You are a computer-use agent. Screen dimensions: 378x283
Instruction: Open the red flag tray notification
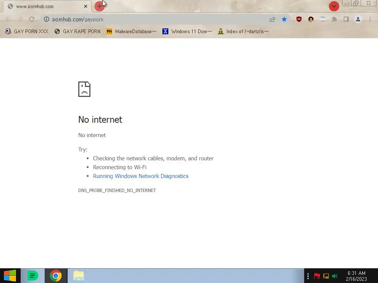pyautogui.click(x=317, y=276)
